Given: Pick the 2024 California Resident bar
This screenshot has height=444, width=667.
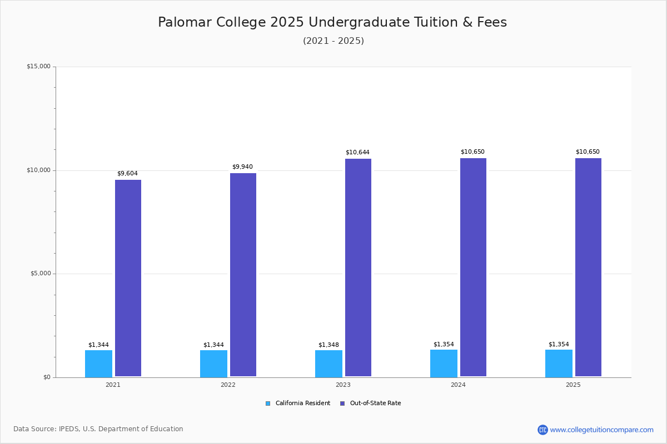Looking at the screenshot, I should click(444, 363).
